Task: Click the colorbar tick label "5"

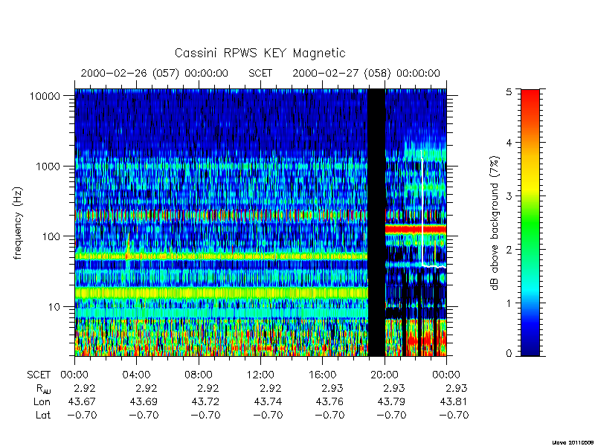Action: [509, 91]
